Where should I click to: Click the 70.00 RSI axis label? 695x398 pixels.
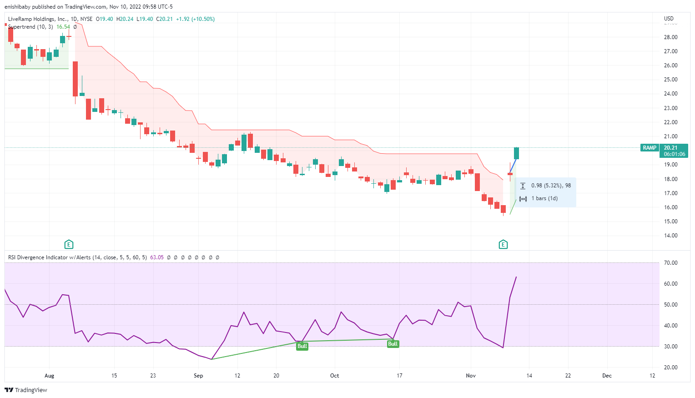[670, 263]
